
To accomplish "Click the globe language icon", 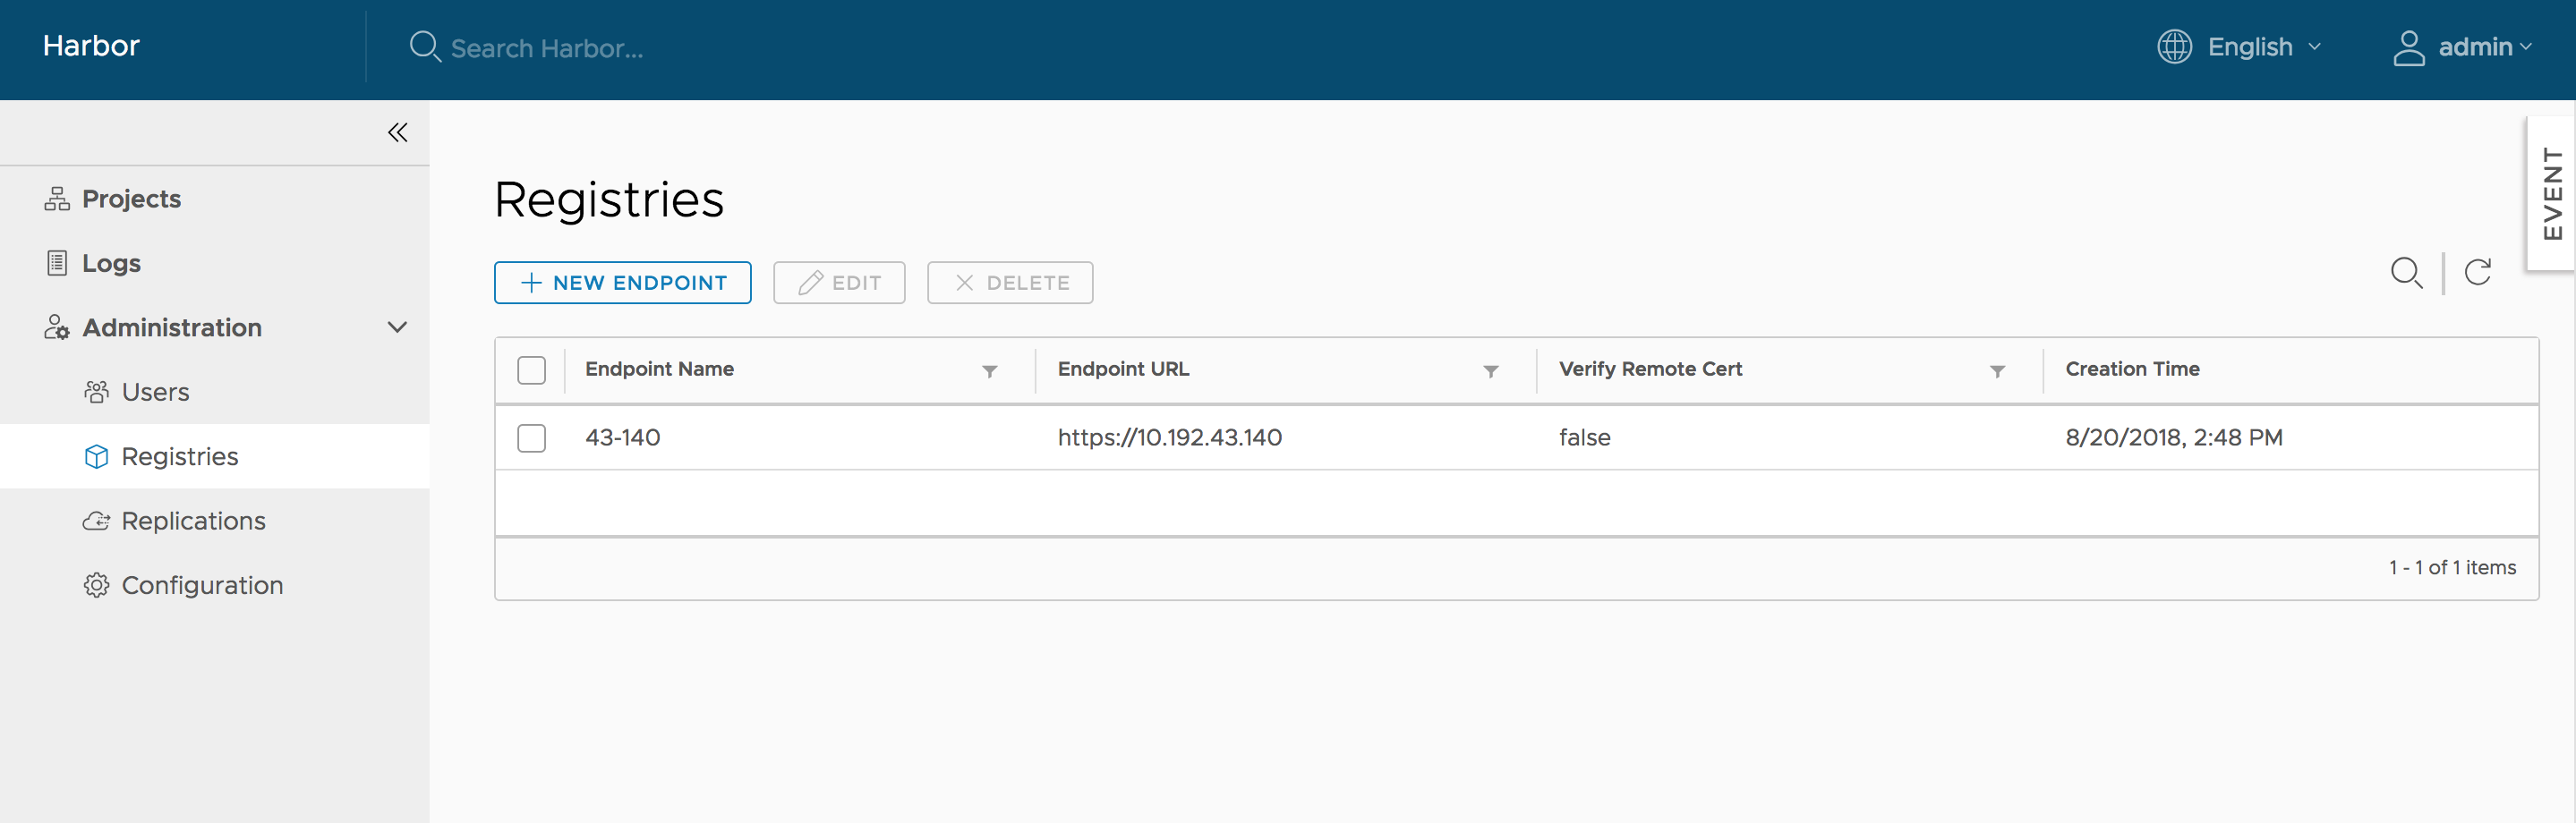I will click(x=2174, y=47).
